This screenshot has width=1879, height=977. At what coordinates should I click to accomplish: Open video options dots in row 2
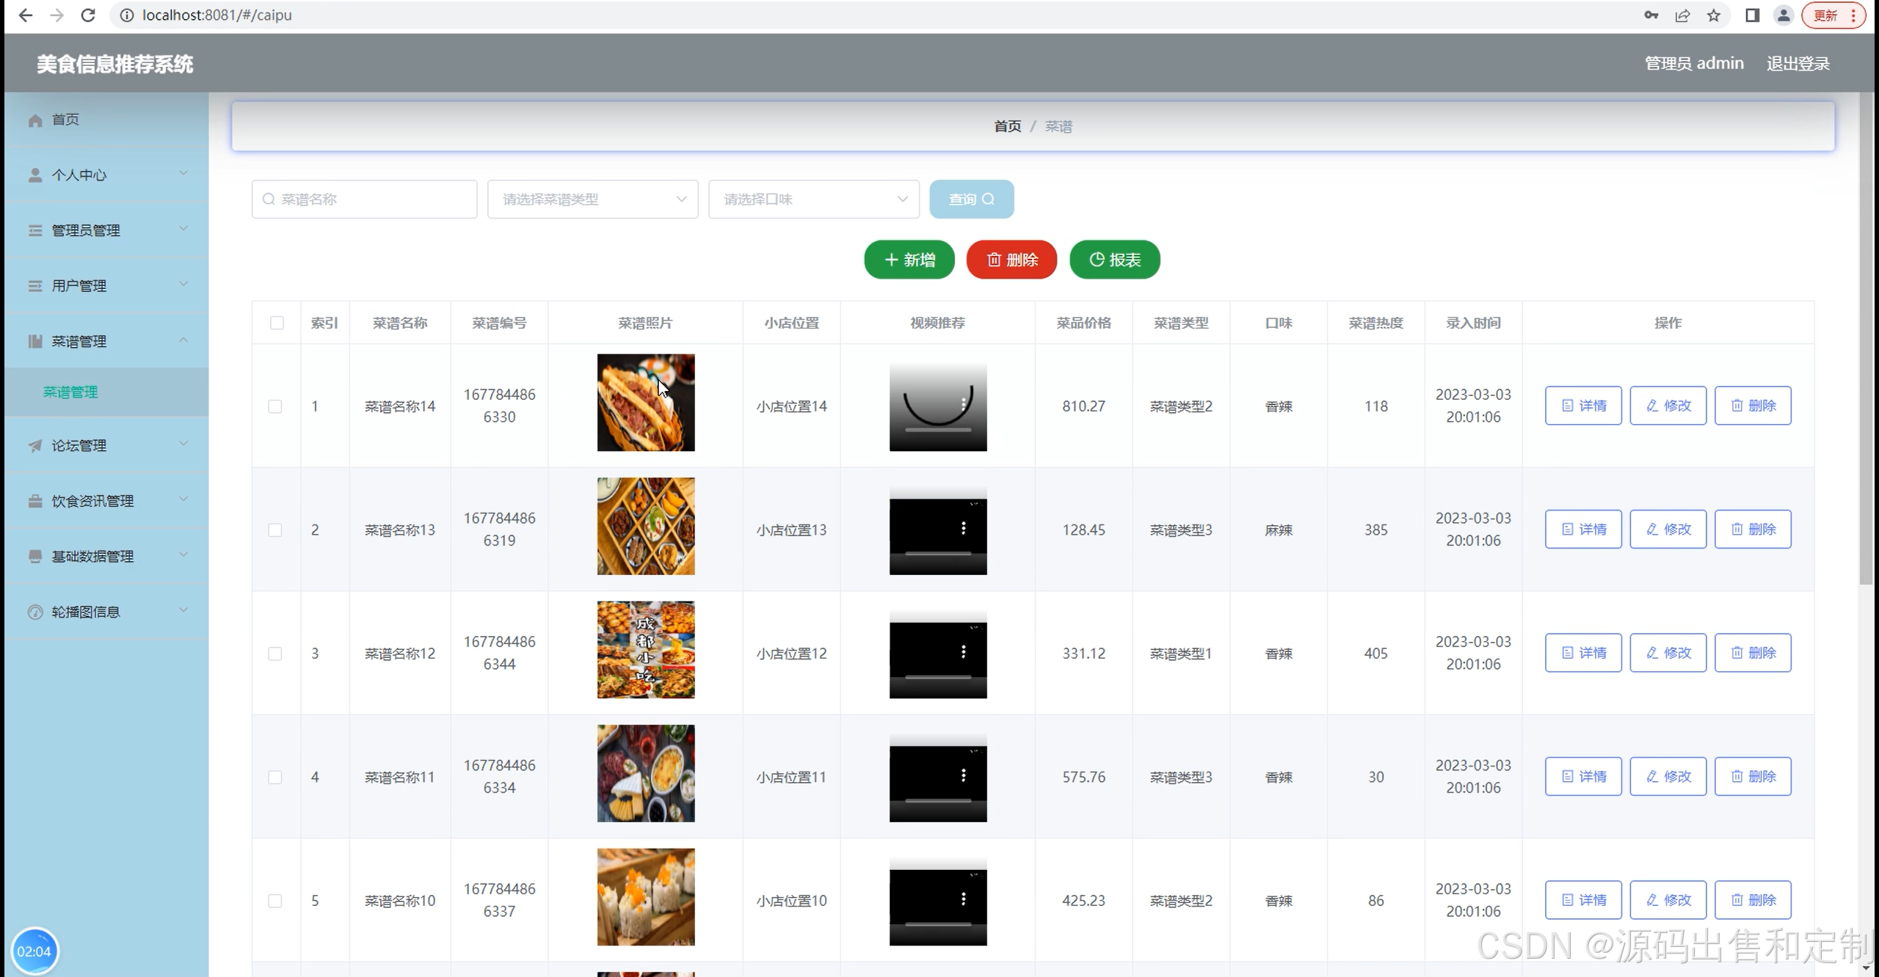click(963, 528)
